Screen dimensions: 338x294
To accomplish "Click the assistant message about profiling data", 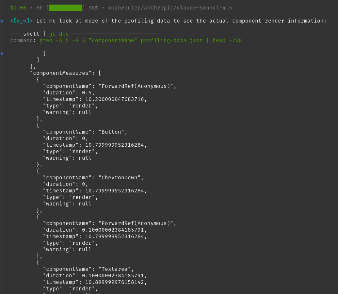I will 181,21.
